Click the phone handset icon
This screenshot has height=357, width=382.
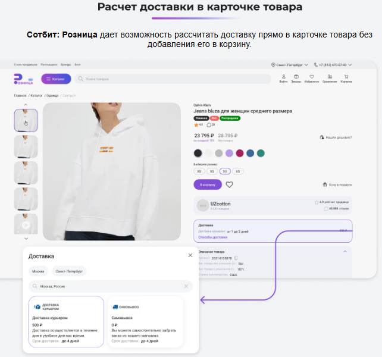(316, 65)
